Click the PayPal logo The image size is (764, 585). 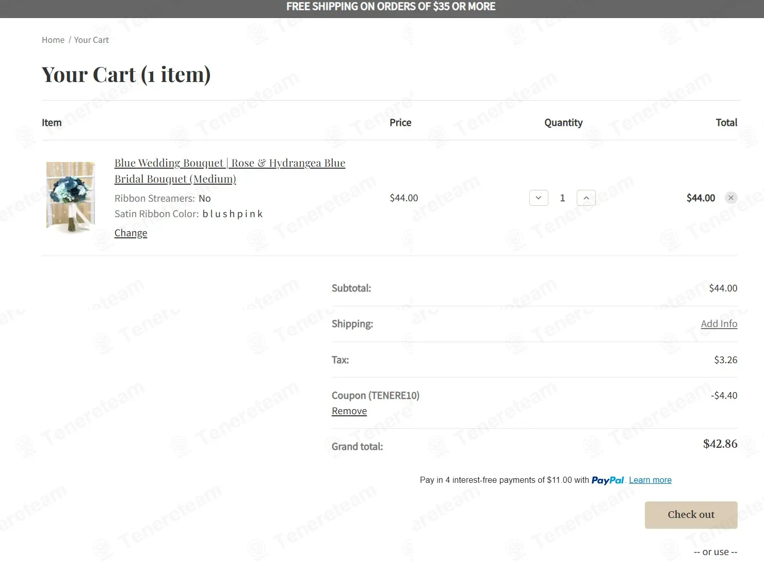(608, 480)
